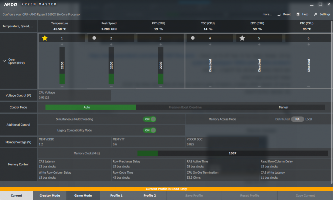Click the CAS Write Latency field

(295, 175)
